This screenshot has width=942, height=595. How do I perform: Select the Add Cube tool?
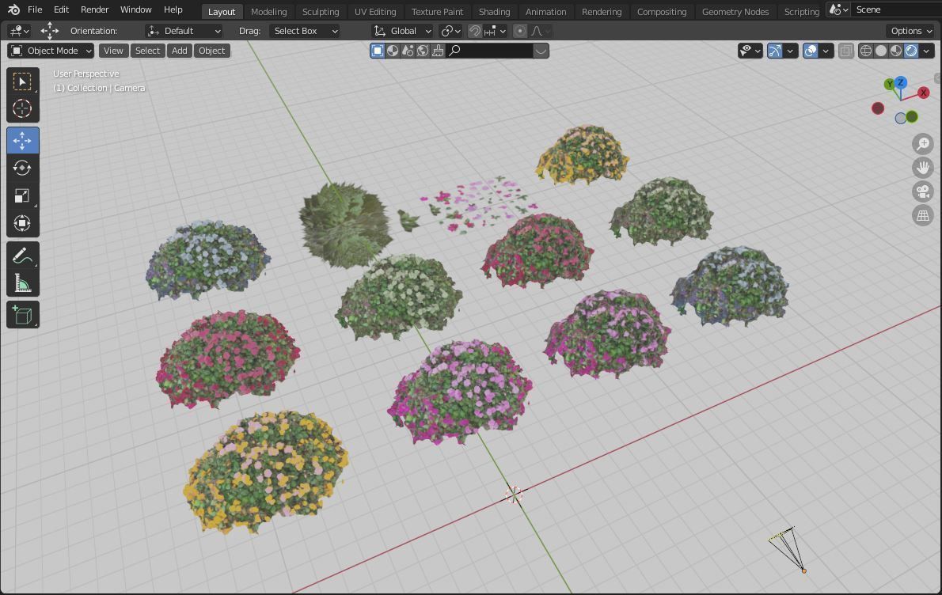(x=22, y=315)
